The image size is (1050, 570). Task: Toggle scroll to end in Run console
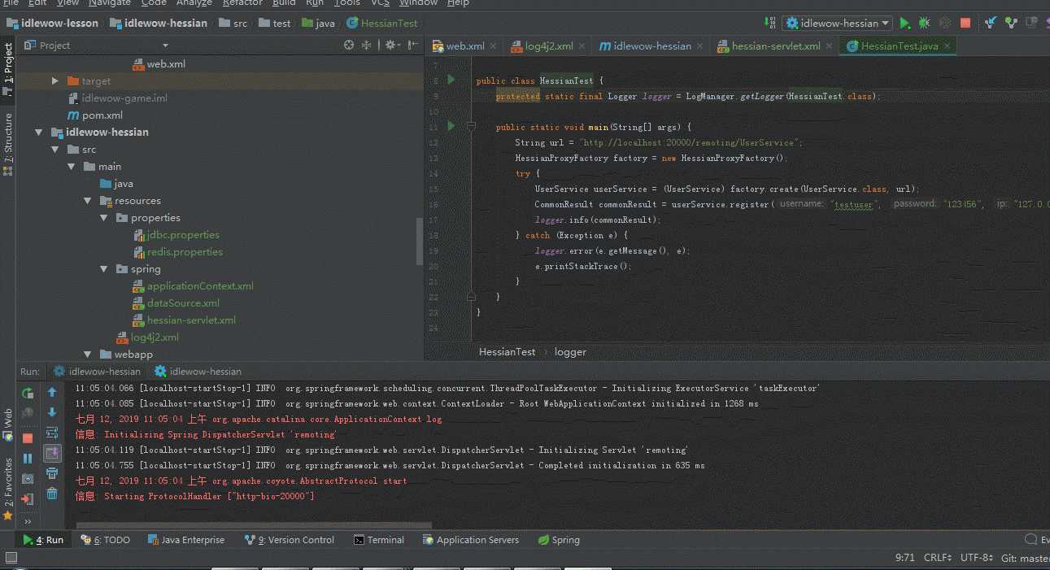pyautogui.click(x=52, y=453)
